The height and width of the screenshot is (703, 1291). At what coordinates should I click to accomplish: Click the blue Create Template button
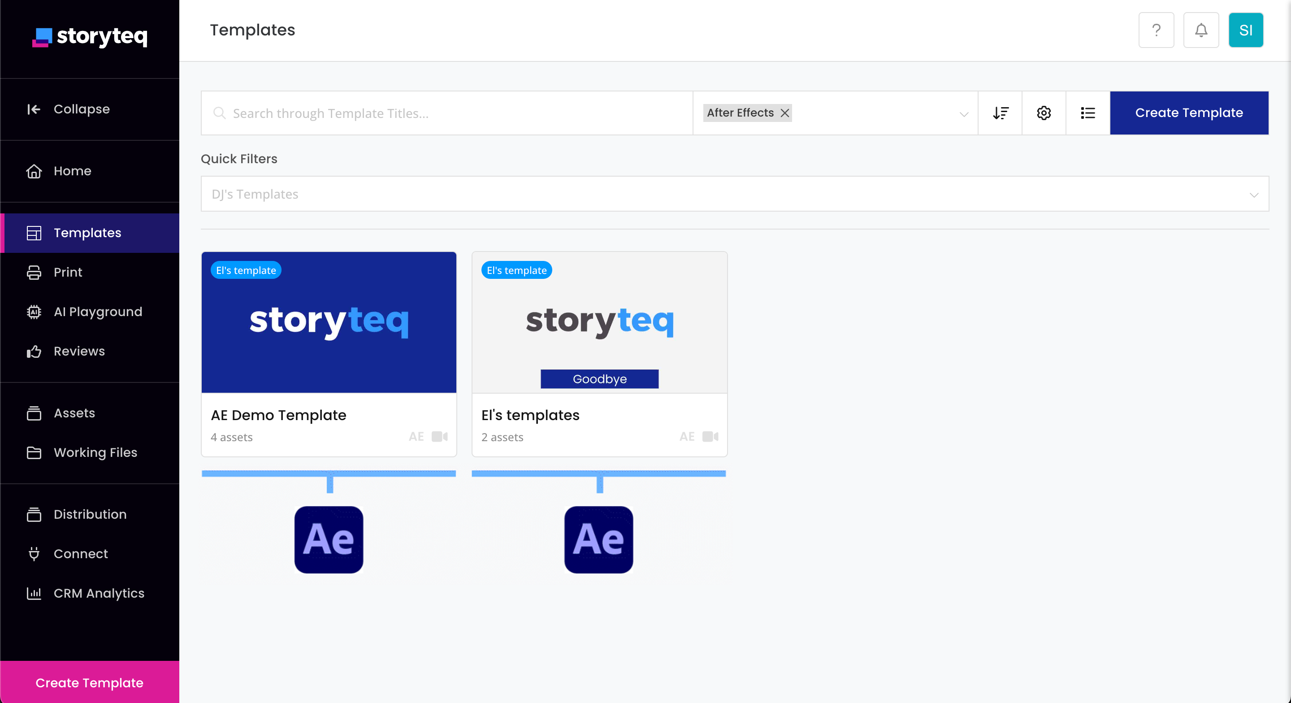1189,113
